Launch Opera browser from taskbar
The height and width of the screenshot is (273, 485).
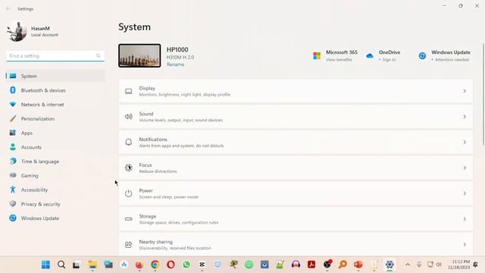pos(171,265)
